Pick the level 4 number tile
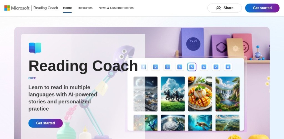Image resolution: width=284 pixels, height=139 pixels. coord(179,67)
